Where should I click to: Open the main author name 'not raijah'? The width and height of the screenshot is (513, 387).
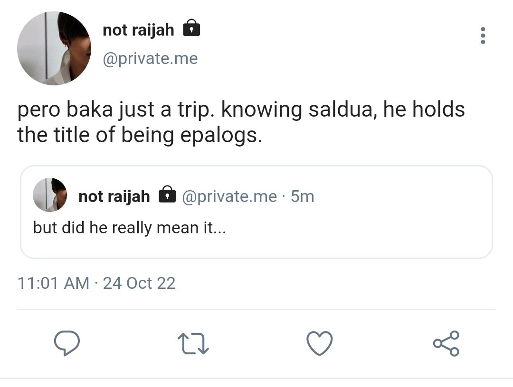pos(138,30)
